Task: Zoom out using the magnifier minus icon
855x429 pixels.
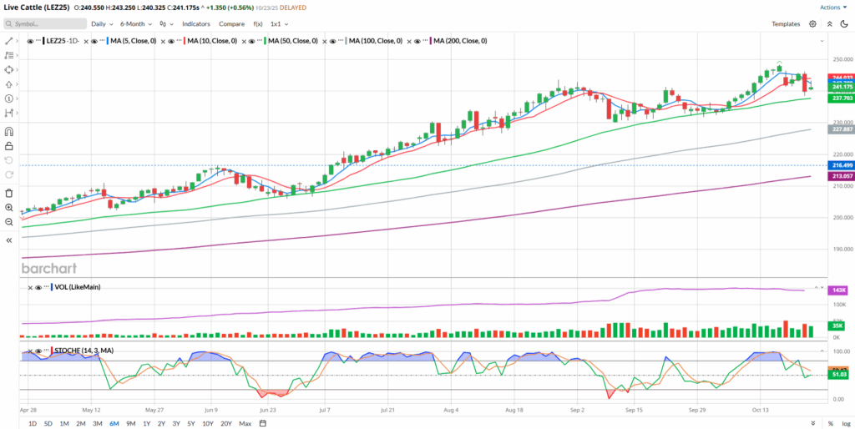Action: pyautogui.click(x=9, y=221)
